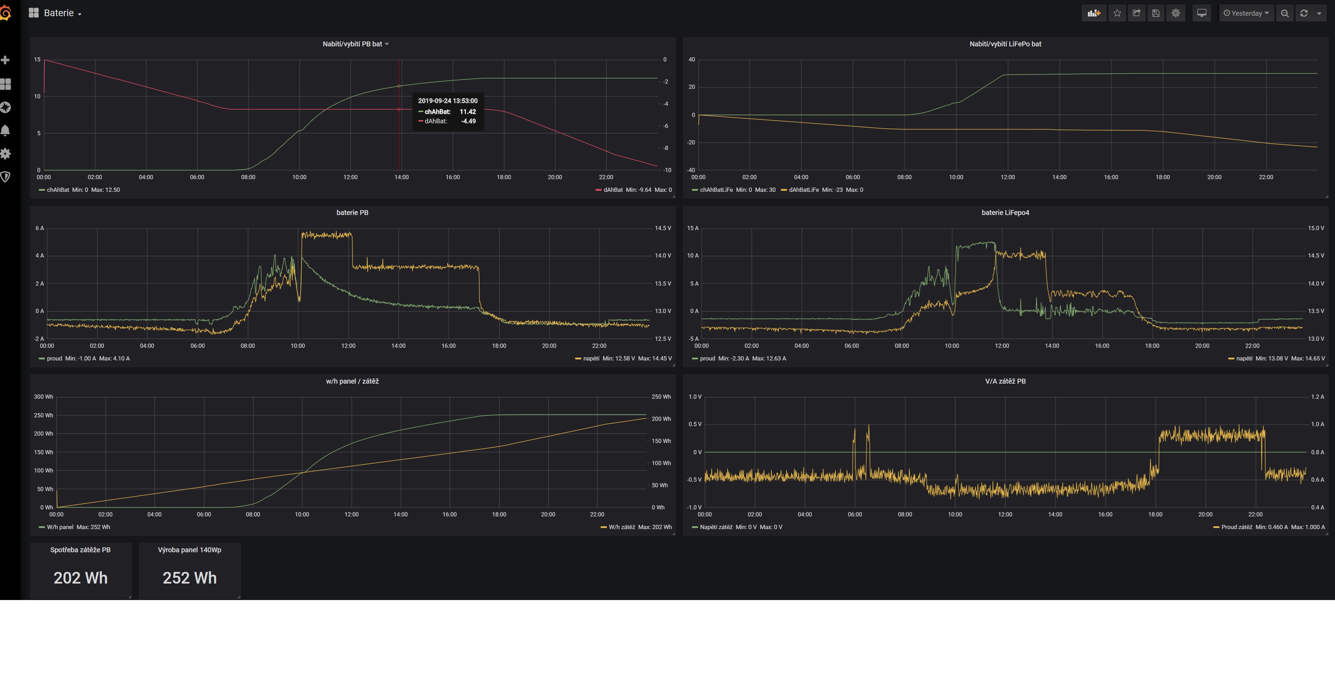Open the Share dashboard icon
Image resolution: width=1335 pixels, height=697 pixels.
1136,13
